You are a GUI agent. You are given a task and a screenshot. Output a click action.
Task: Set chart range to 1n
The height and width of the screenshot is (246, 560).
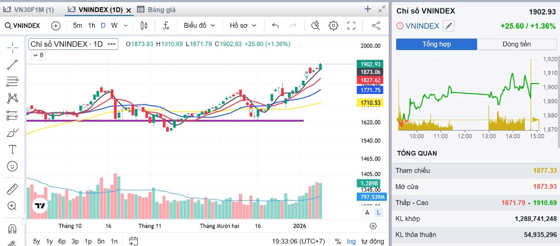coord(114,241)
